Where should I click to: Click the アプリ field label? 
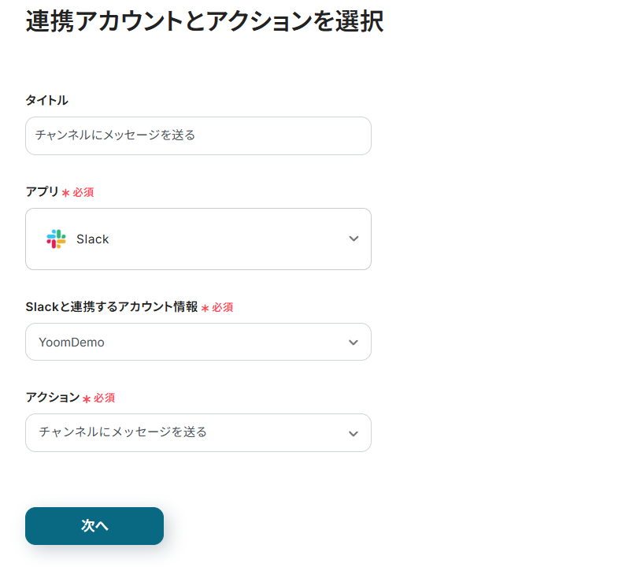tap(42, 191)
